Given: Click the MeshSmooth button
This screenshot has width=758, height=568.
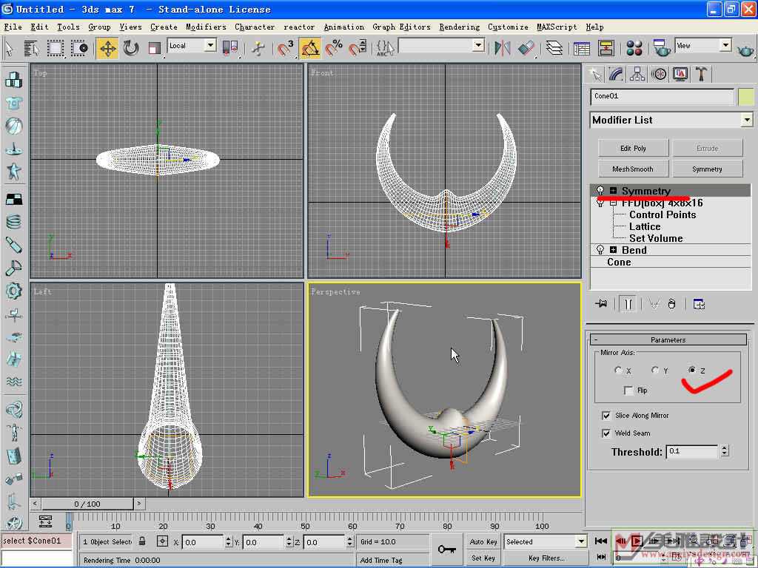Looking at the screenshot, I should (x=633, y=169).
